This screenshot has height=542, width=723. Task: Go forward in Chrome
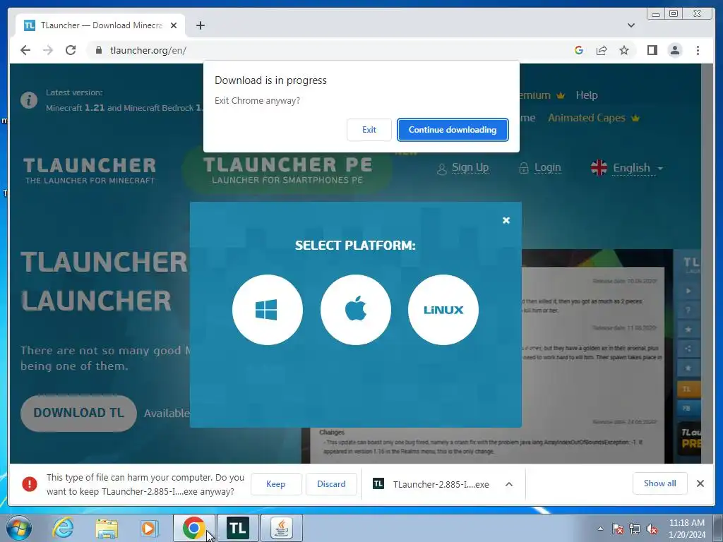click(48, 50)
